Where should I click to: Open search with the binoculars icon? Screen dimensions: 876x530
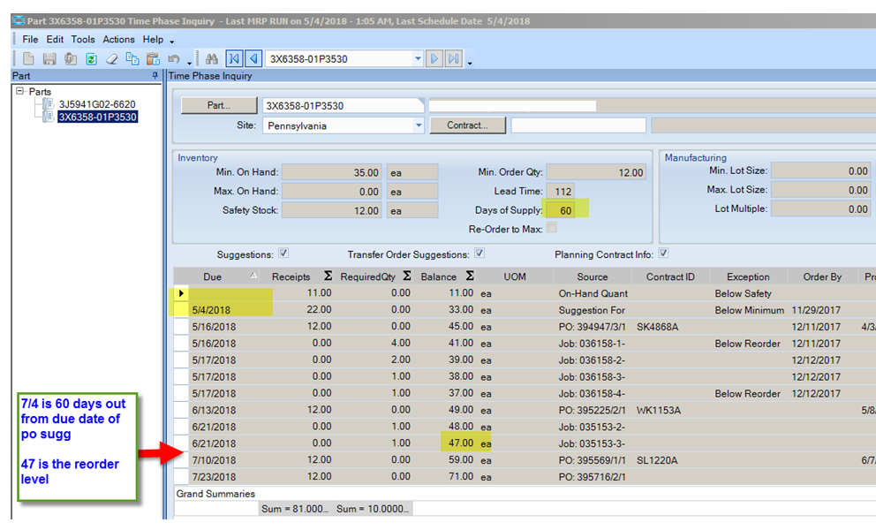[212, 59]
